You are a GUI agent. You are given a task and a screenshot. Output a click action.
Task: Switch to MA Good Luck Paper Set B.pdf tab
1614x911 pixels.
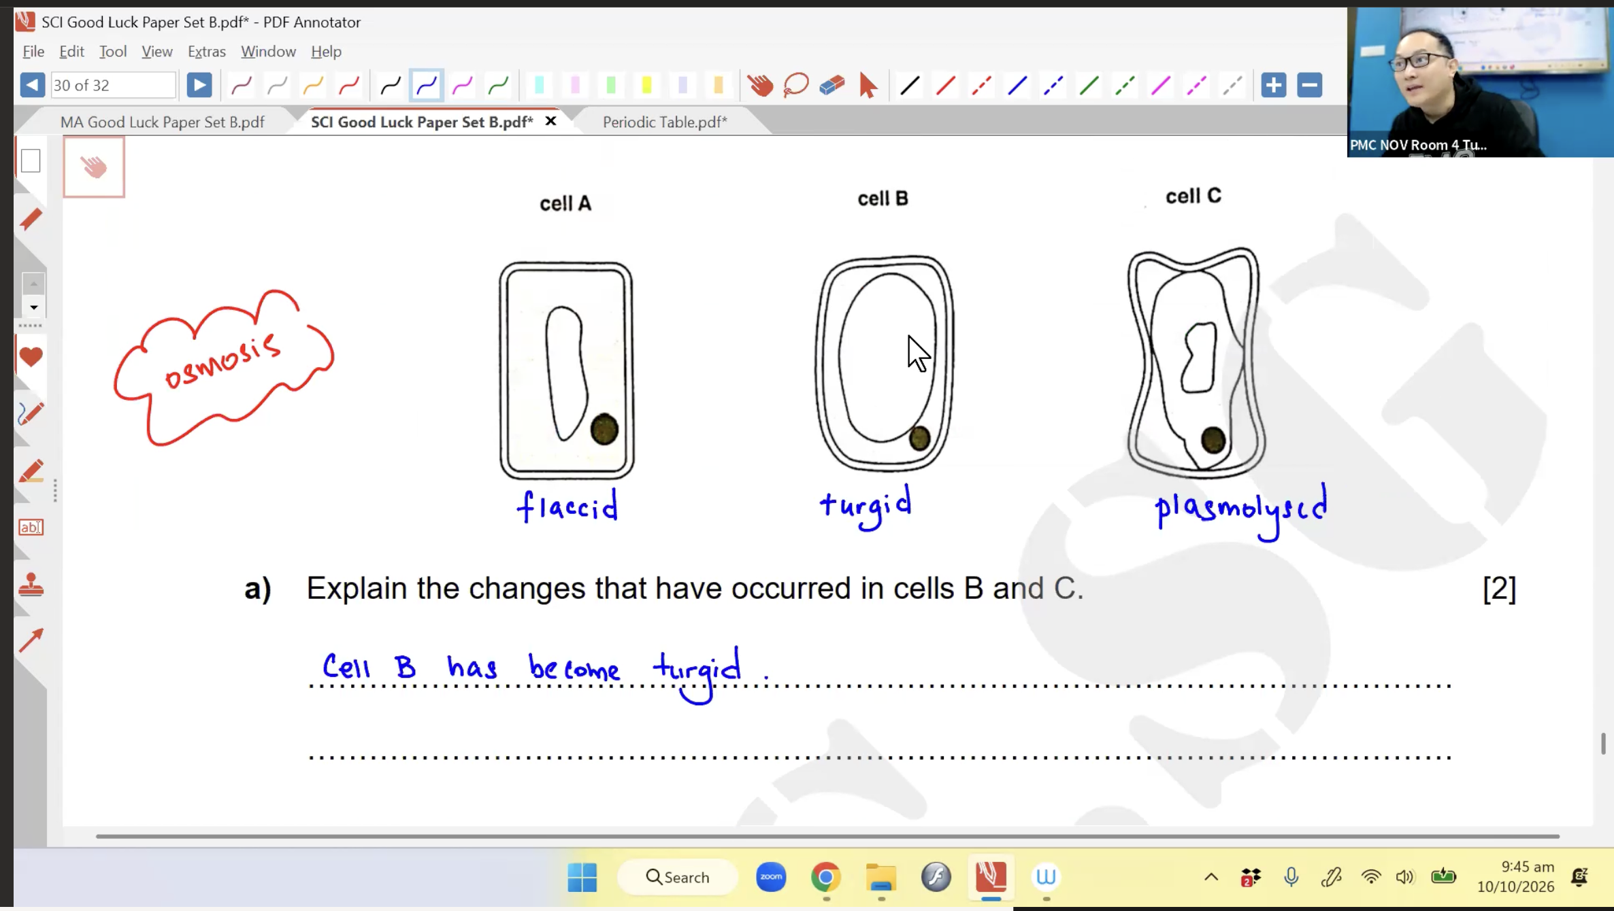(162, 122)
